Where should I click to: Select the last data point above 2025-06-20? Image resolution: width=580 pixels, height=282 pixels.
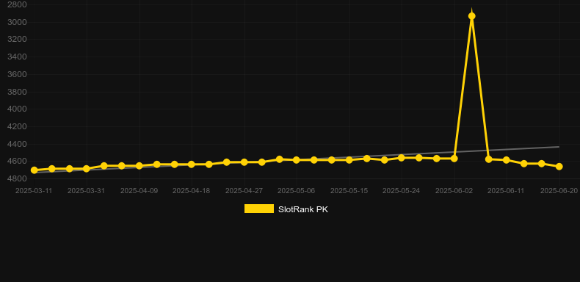[x=559, y=167]
